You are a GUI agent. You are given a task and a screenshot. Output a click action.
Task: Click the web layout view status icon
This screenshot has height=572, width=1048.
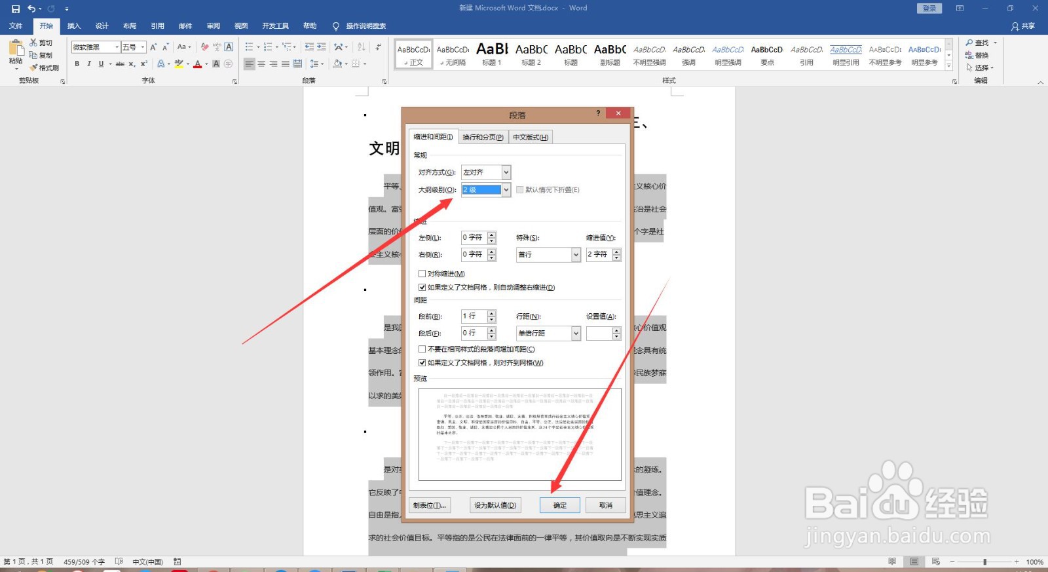[935, 562]
